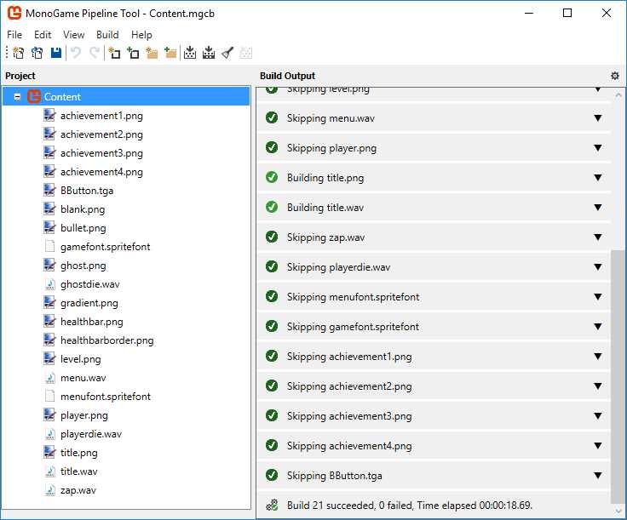Click the green check beside Building title.png
Viewport: 627px width, 520px height.
[x=272, y=177]
